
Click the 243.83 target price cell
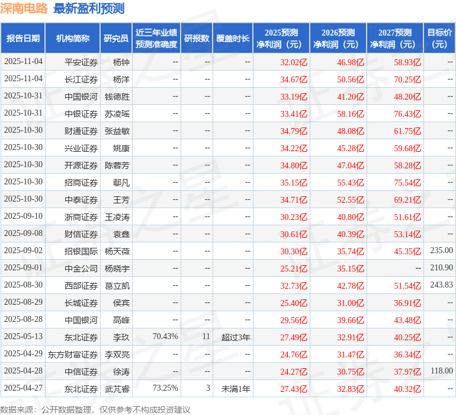441,285
